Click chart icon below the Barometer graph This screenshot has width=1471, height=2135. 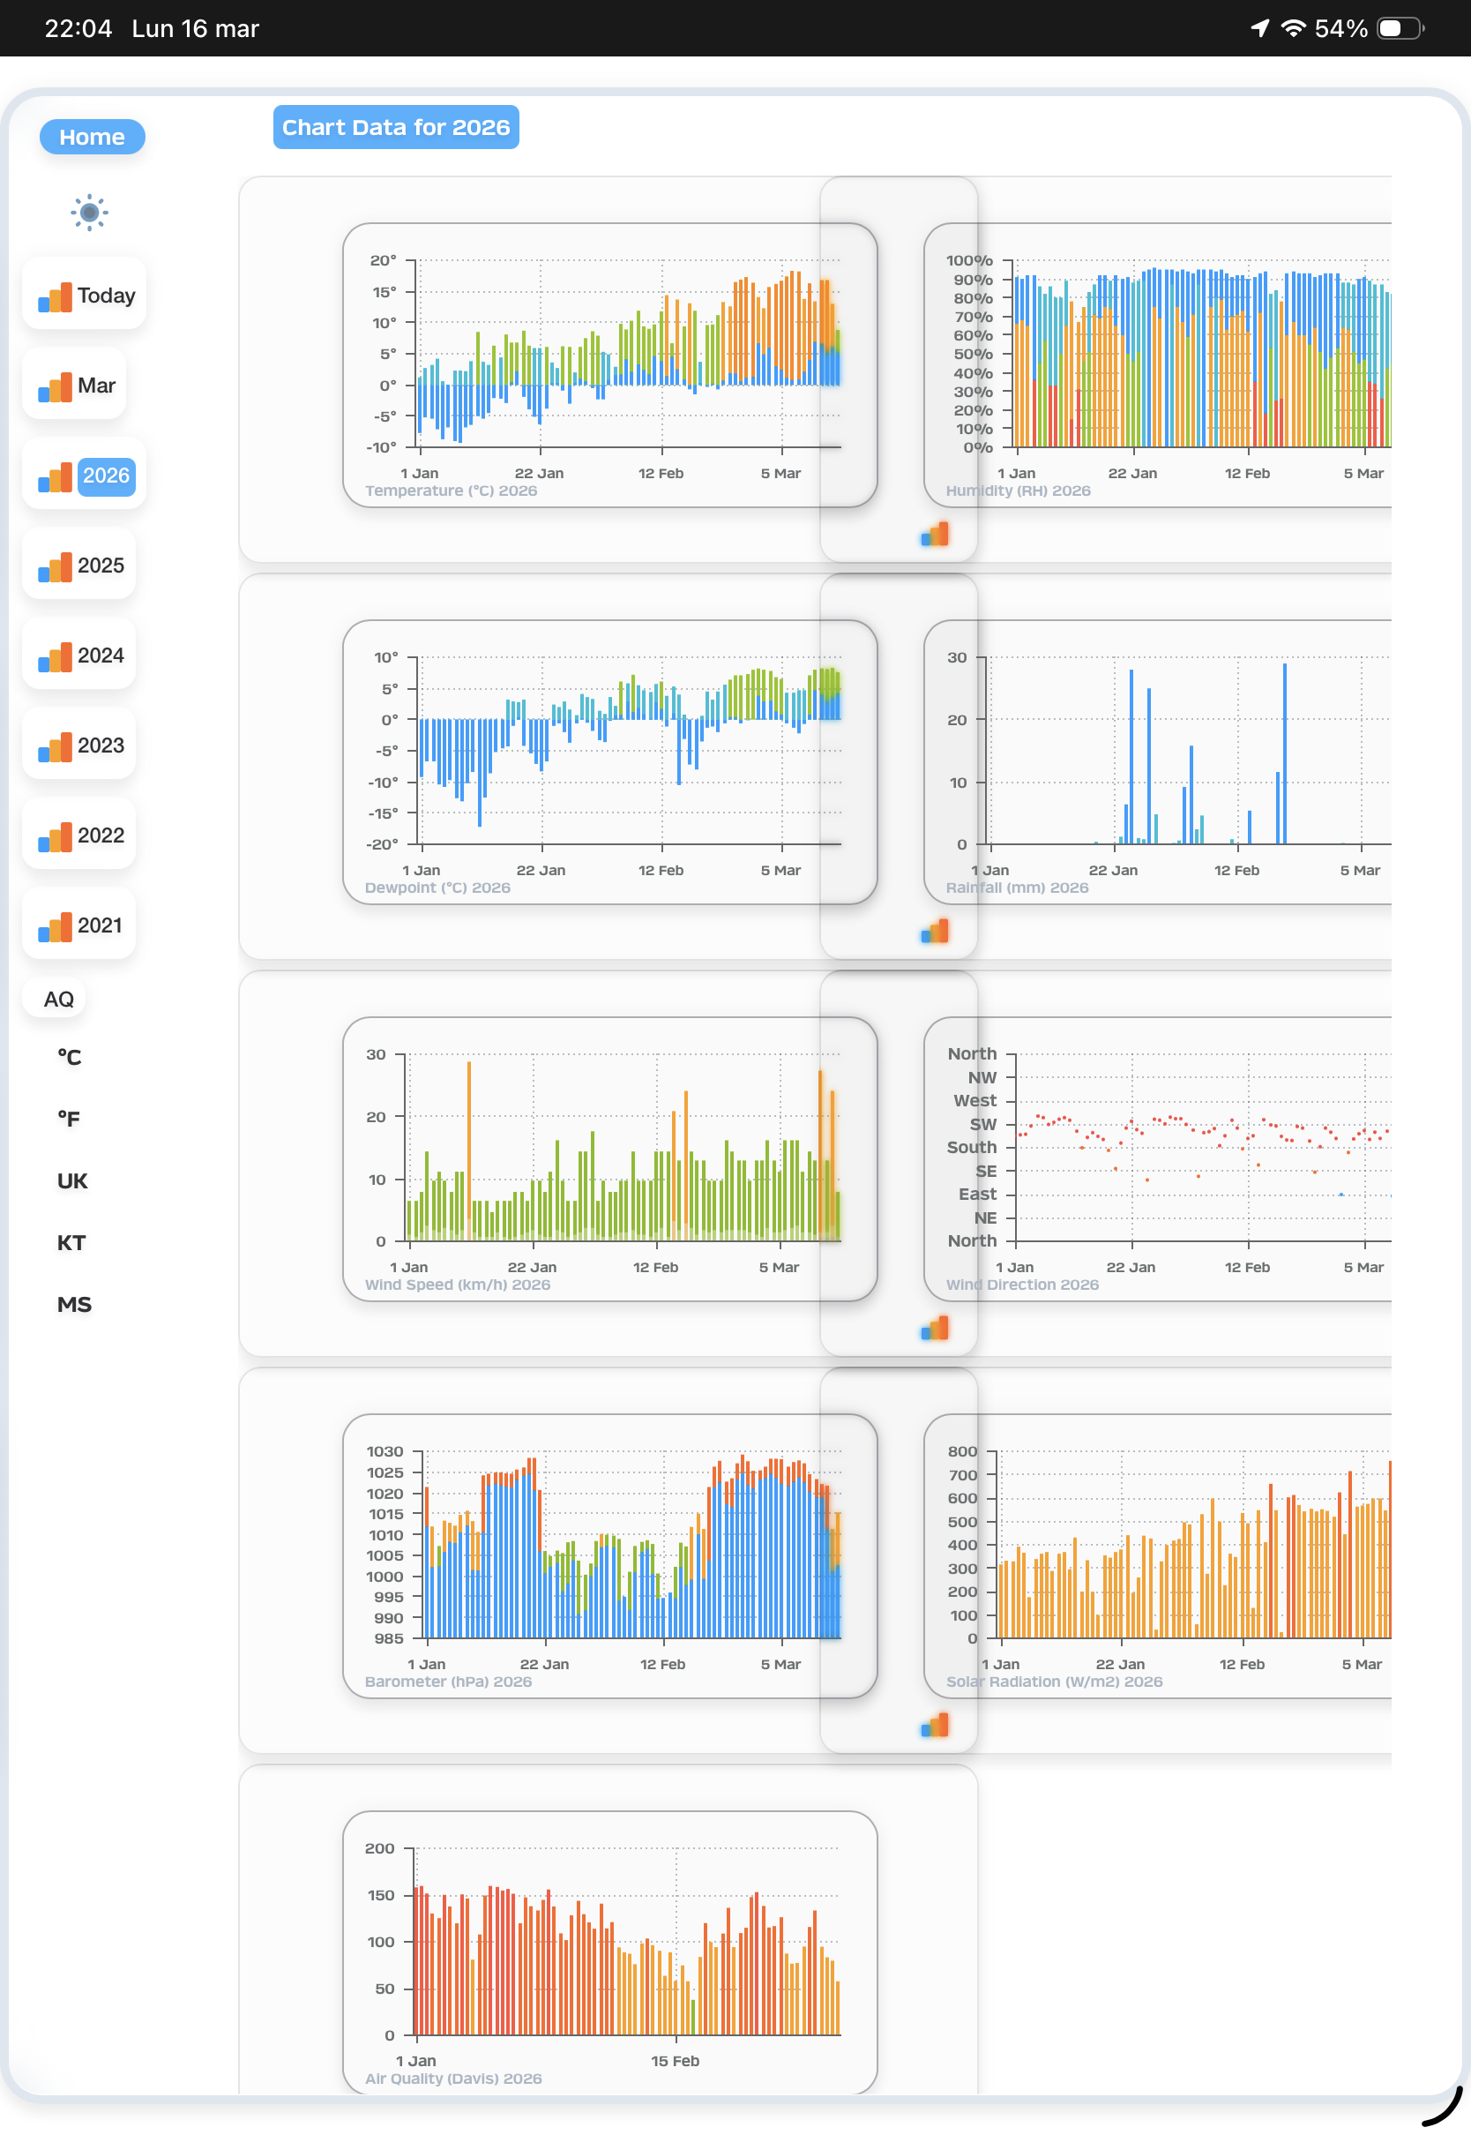click(x=935, y=1725)
